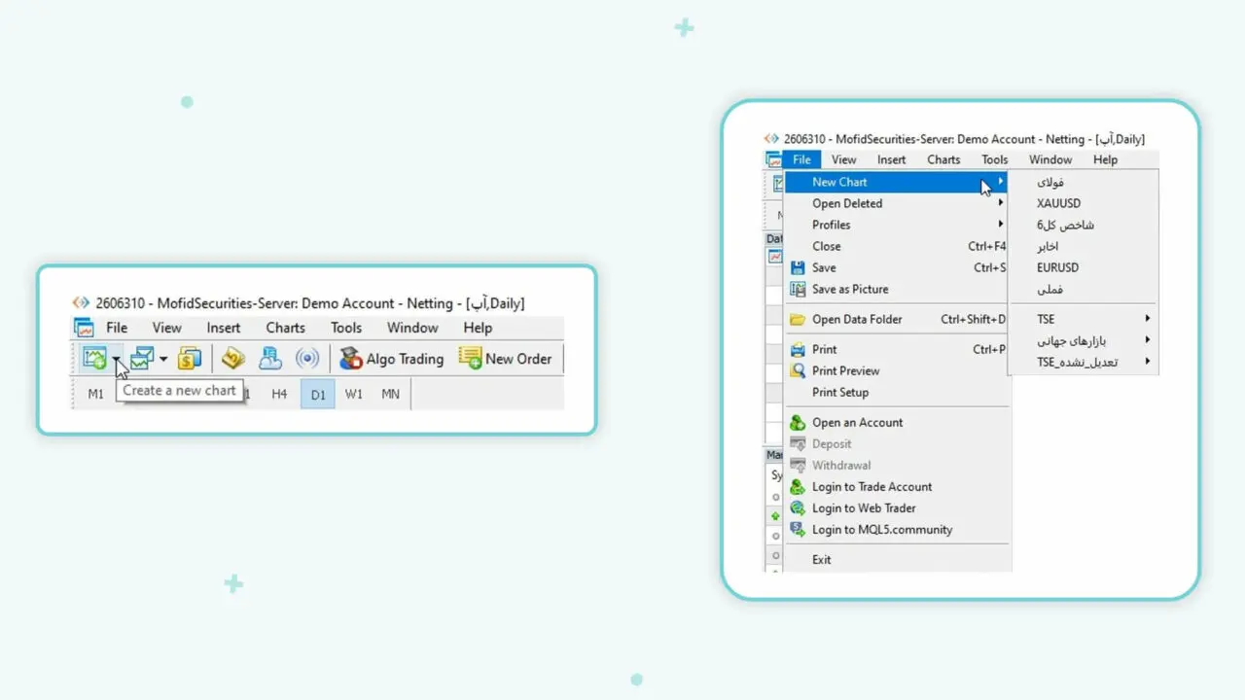The image size is (1245, 700).
Task: Click the Profiles icon in the toolbar
Action: 142,359
